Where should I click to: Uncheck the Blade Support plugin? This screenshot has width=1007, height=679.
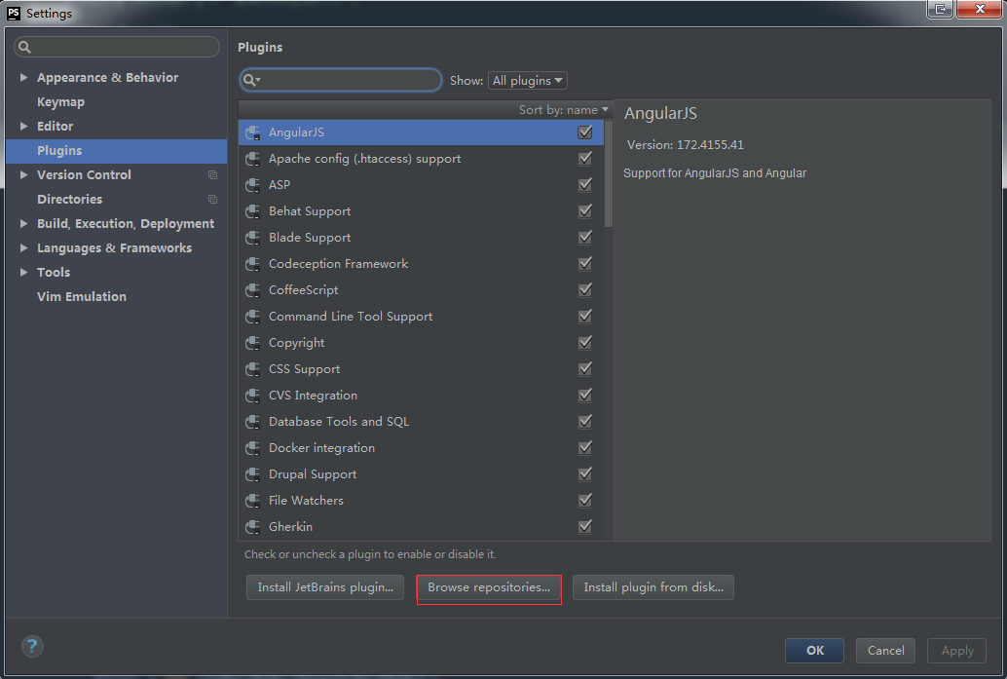tap(585, 238)
